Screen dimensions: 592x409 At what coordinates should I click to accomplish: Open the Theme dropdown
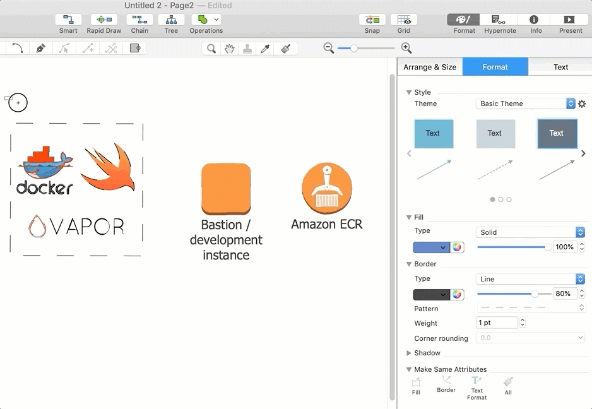click(525, 104)
